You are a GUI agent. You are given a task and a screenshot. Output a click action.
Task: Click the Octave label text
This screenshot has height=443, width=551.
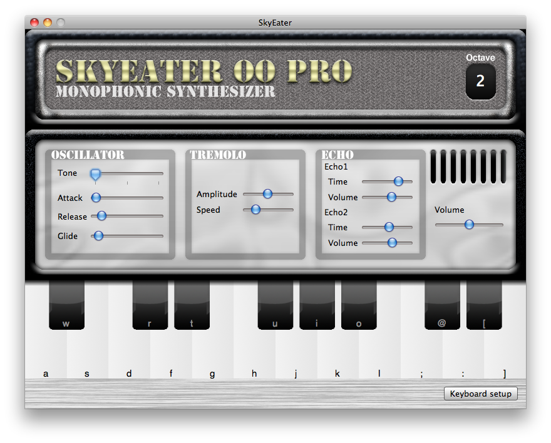coord(480,58)
